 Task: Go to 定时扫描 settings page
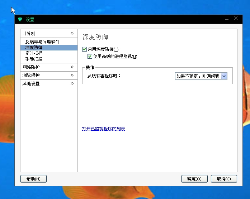coord(34,53)
